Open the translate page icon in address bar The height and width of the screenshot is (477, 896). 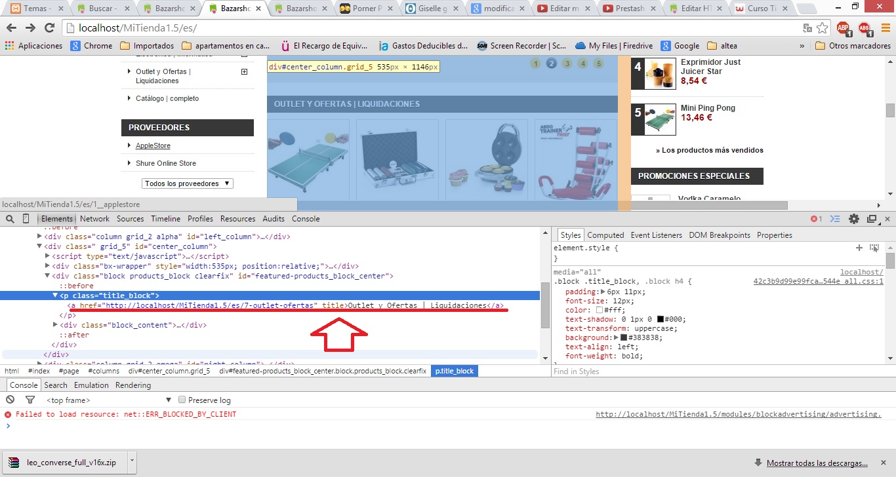pos(807,28)
